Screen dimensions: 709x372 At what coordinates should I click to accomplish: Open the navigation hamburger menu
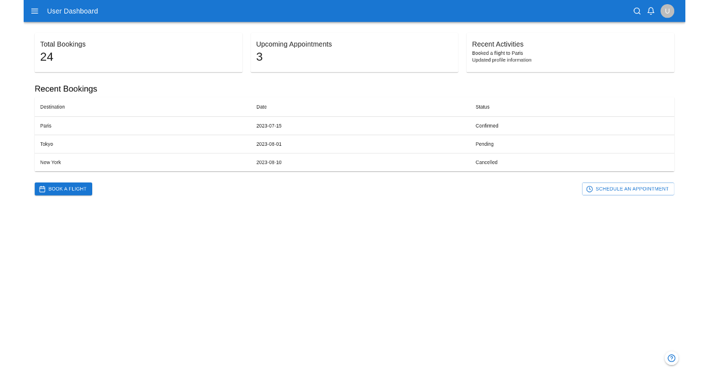34,11
